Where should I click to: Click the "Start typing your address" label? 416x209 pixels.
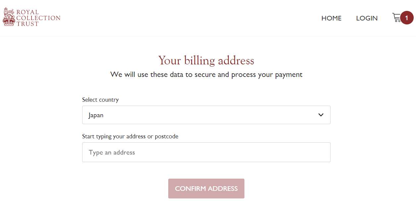pyautogui.click(x=114, y=136)
